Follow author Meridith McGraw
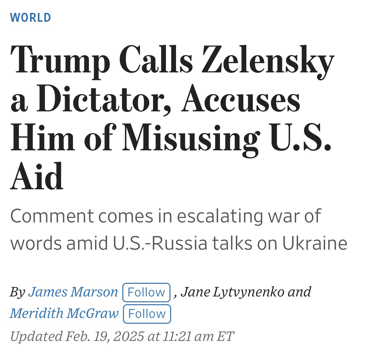366x351 pixels. (147, 314)
